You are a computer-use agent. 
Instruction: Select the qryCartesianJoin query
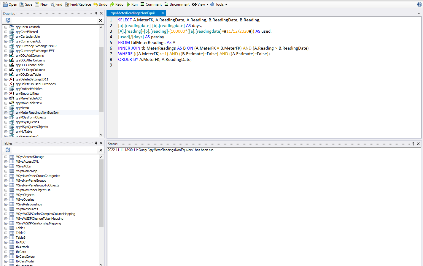click(x=28, y=37)
